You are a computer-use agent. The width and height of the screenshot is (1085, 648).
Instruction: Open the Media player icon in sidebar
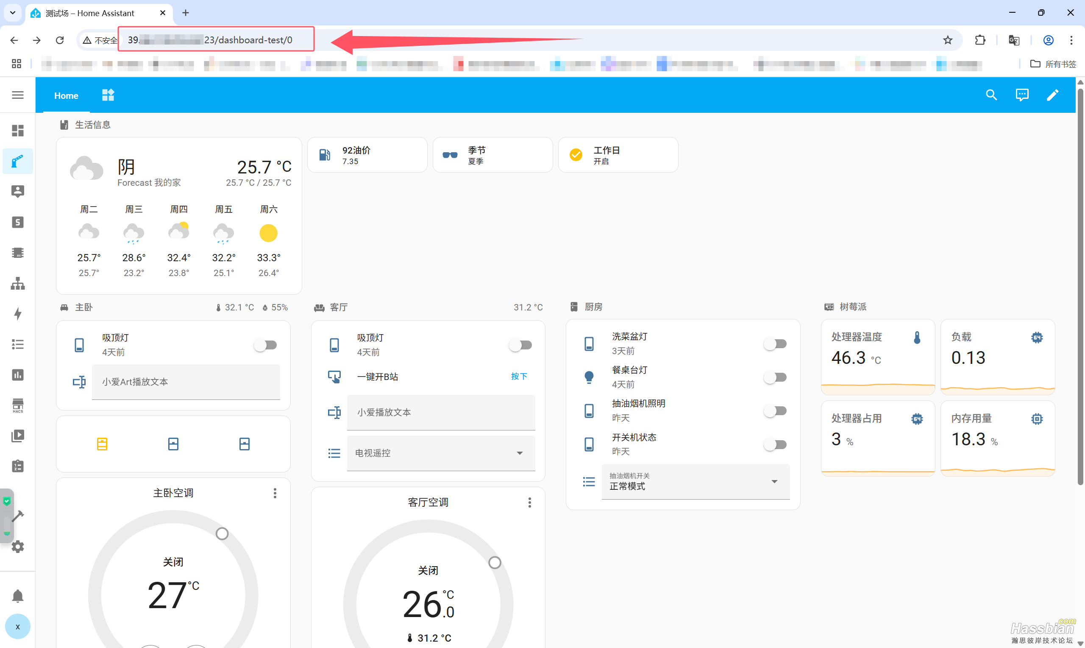point(17,436)
